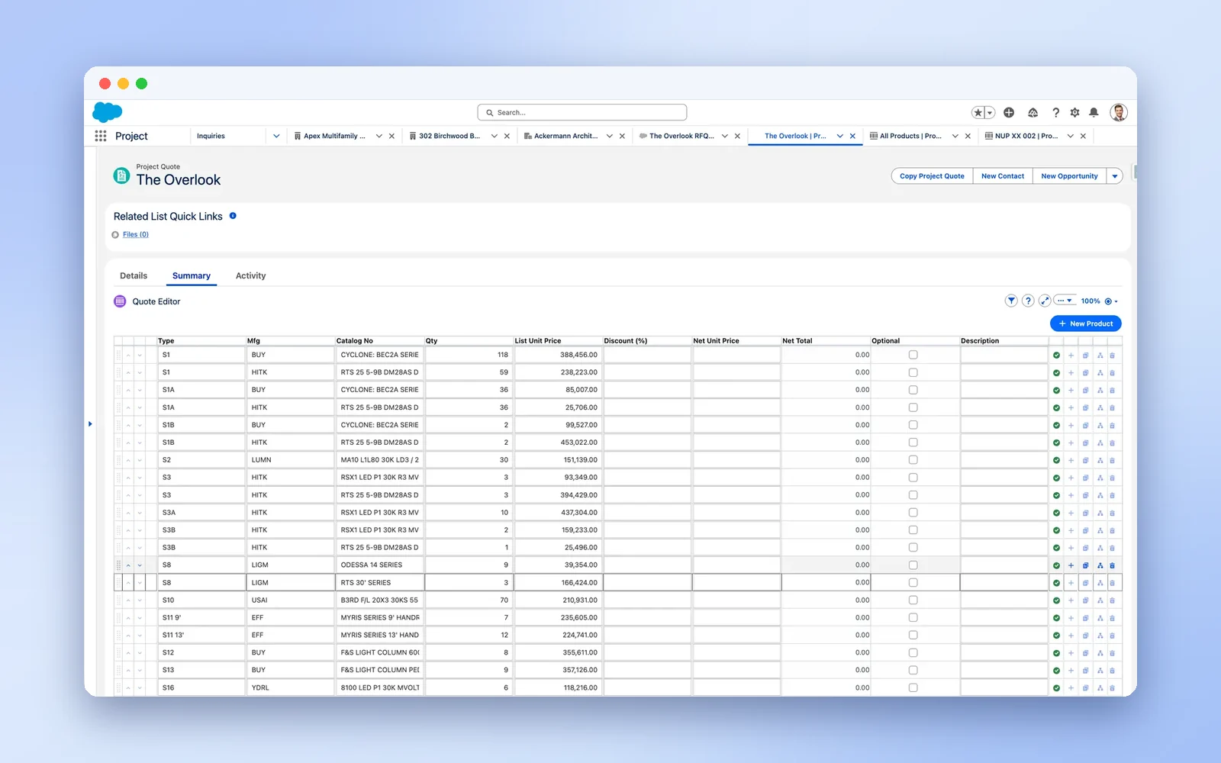Add a row below S3A HITK
Image resolution: width=1221 pixels, height=763 pixels.
[x=1071, y=513]
